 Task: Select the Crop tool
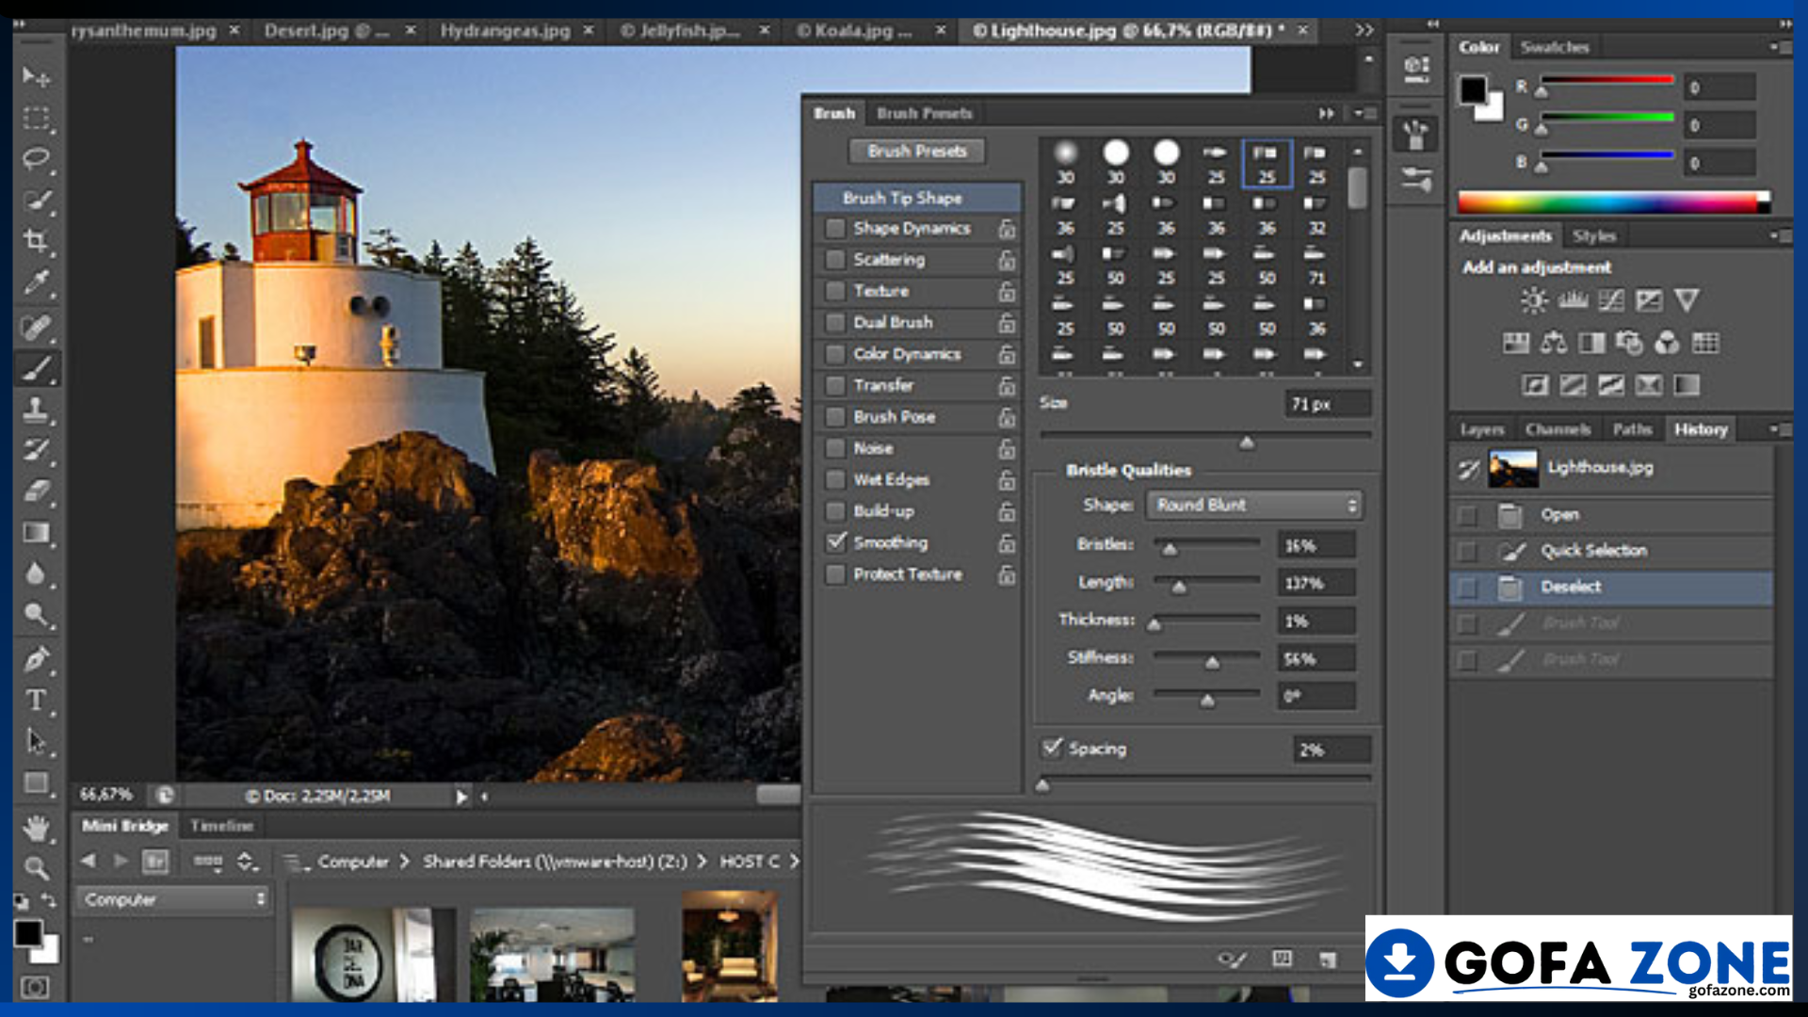tap(36, 241)
